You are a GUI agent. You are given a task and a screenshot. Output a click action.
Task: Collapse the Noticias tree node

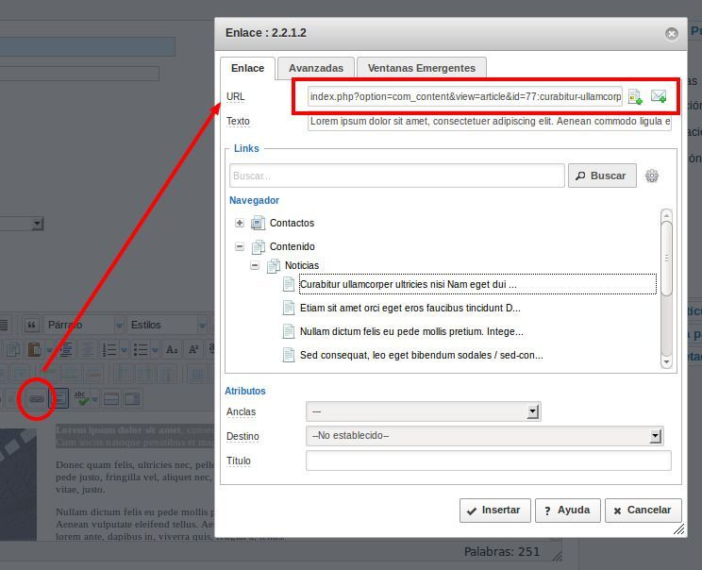(255, 265)
